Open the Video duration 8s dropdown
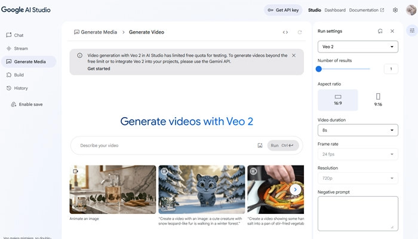The width and height of the screenshot is (418, 239). point(358,130)
